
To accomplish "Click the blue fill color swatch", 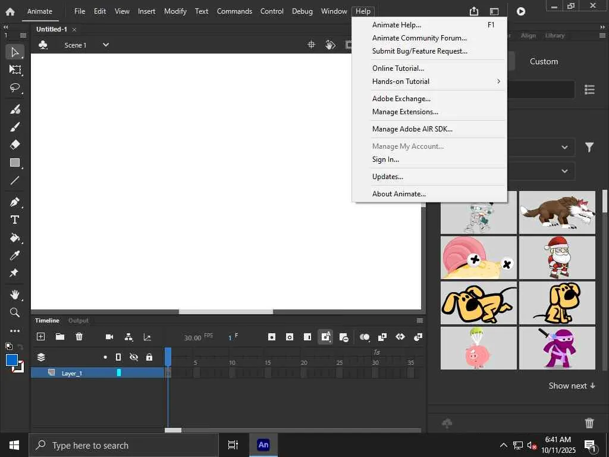I will [x=12, y=360].
